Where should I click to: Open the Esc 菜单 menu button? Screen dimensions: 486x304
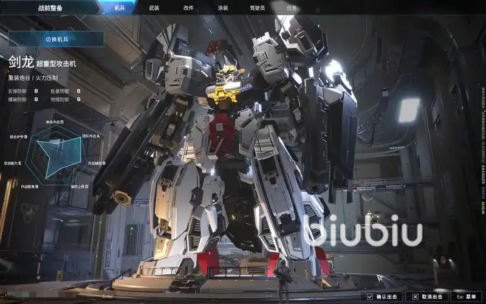tap(467, 297)
